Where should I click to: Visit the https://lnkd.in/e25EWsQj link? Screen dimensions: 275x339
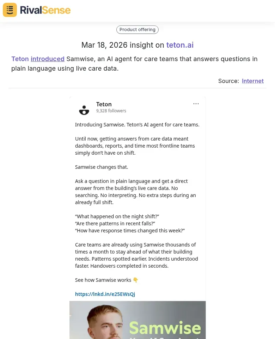point(105,294)
